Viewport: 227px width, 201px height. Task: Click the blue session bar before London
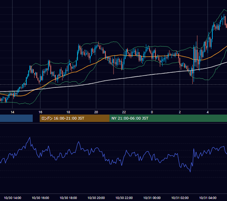click(x=16, y=118)
